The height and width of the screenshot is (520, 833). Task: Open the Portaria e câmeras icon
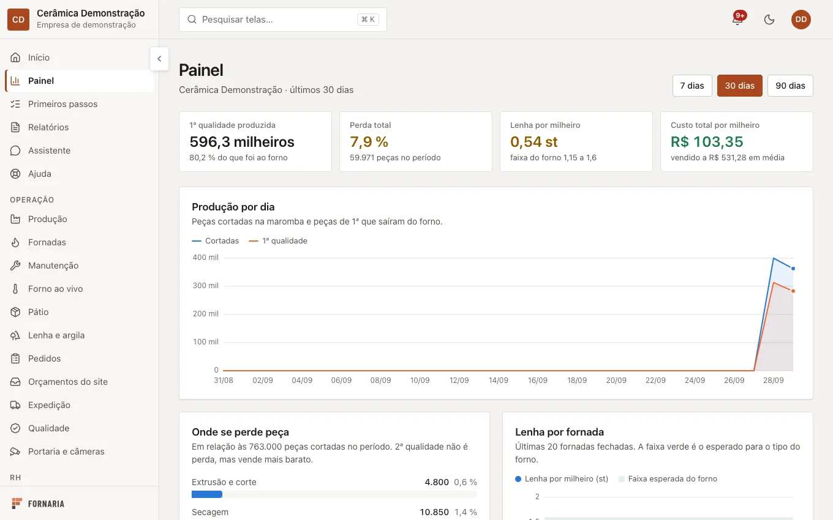click(16, 451)
